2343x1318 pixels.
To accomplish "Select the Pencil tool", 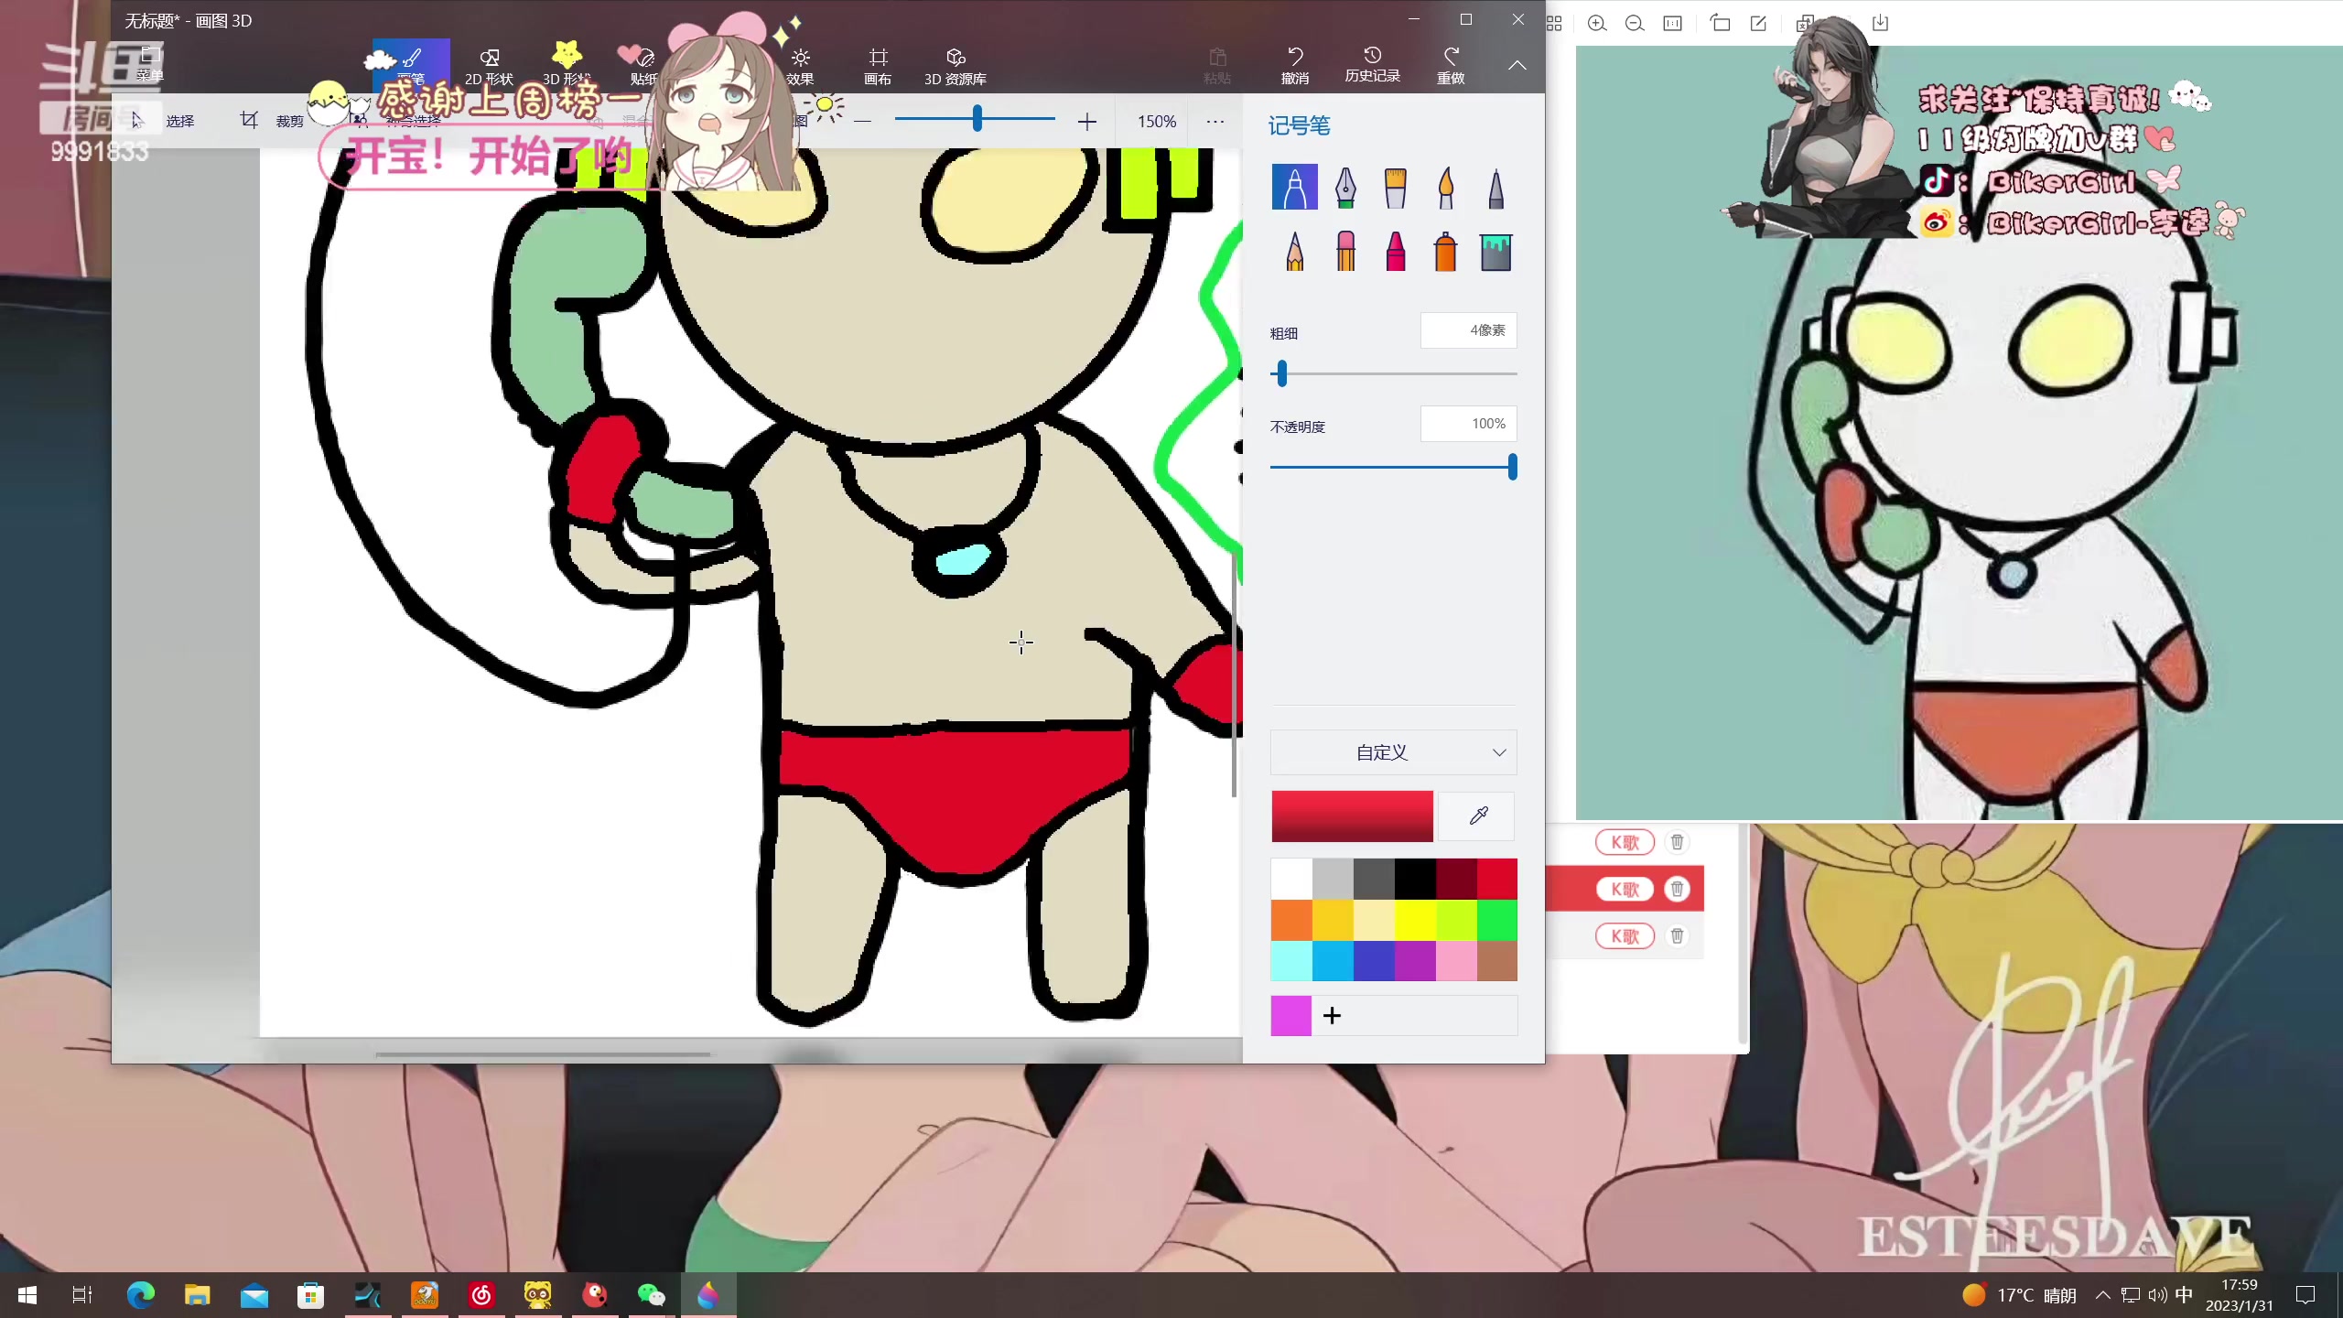I will (x=1294, y=252).
